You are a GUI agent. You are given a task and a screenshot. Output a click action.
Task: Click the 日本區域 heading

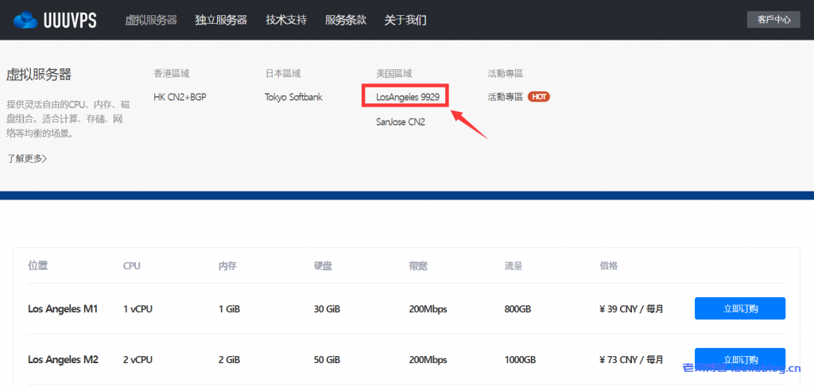point(283,73)
